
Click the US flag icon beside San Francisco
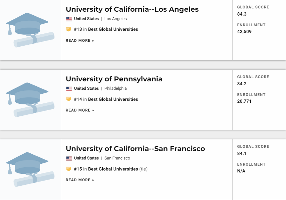[x=69, y=158]
